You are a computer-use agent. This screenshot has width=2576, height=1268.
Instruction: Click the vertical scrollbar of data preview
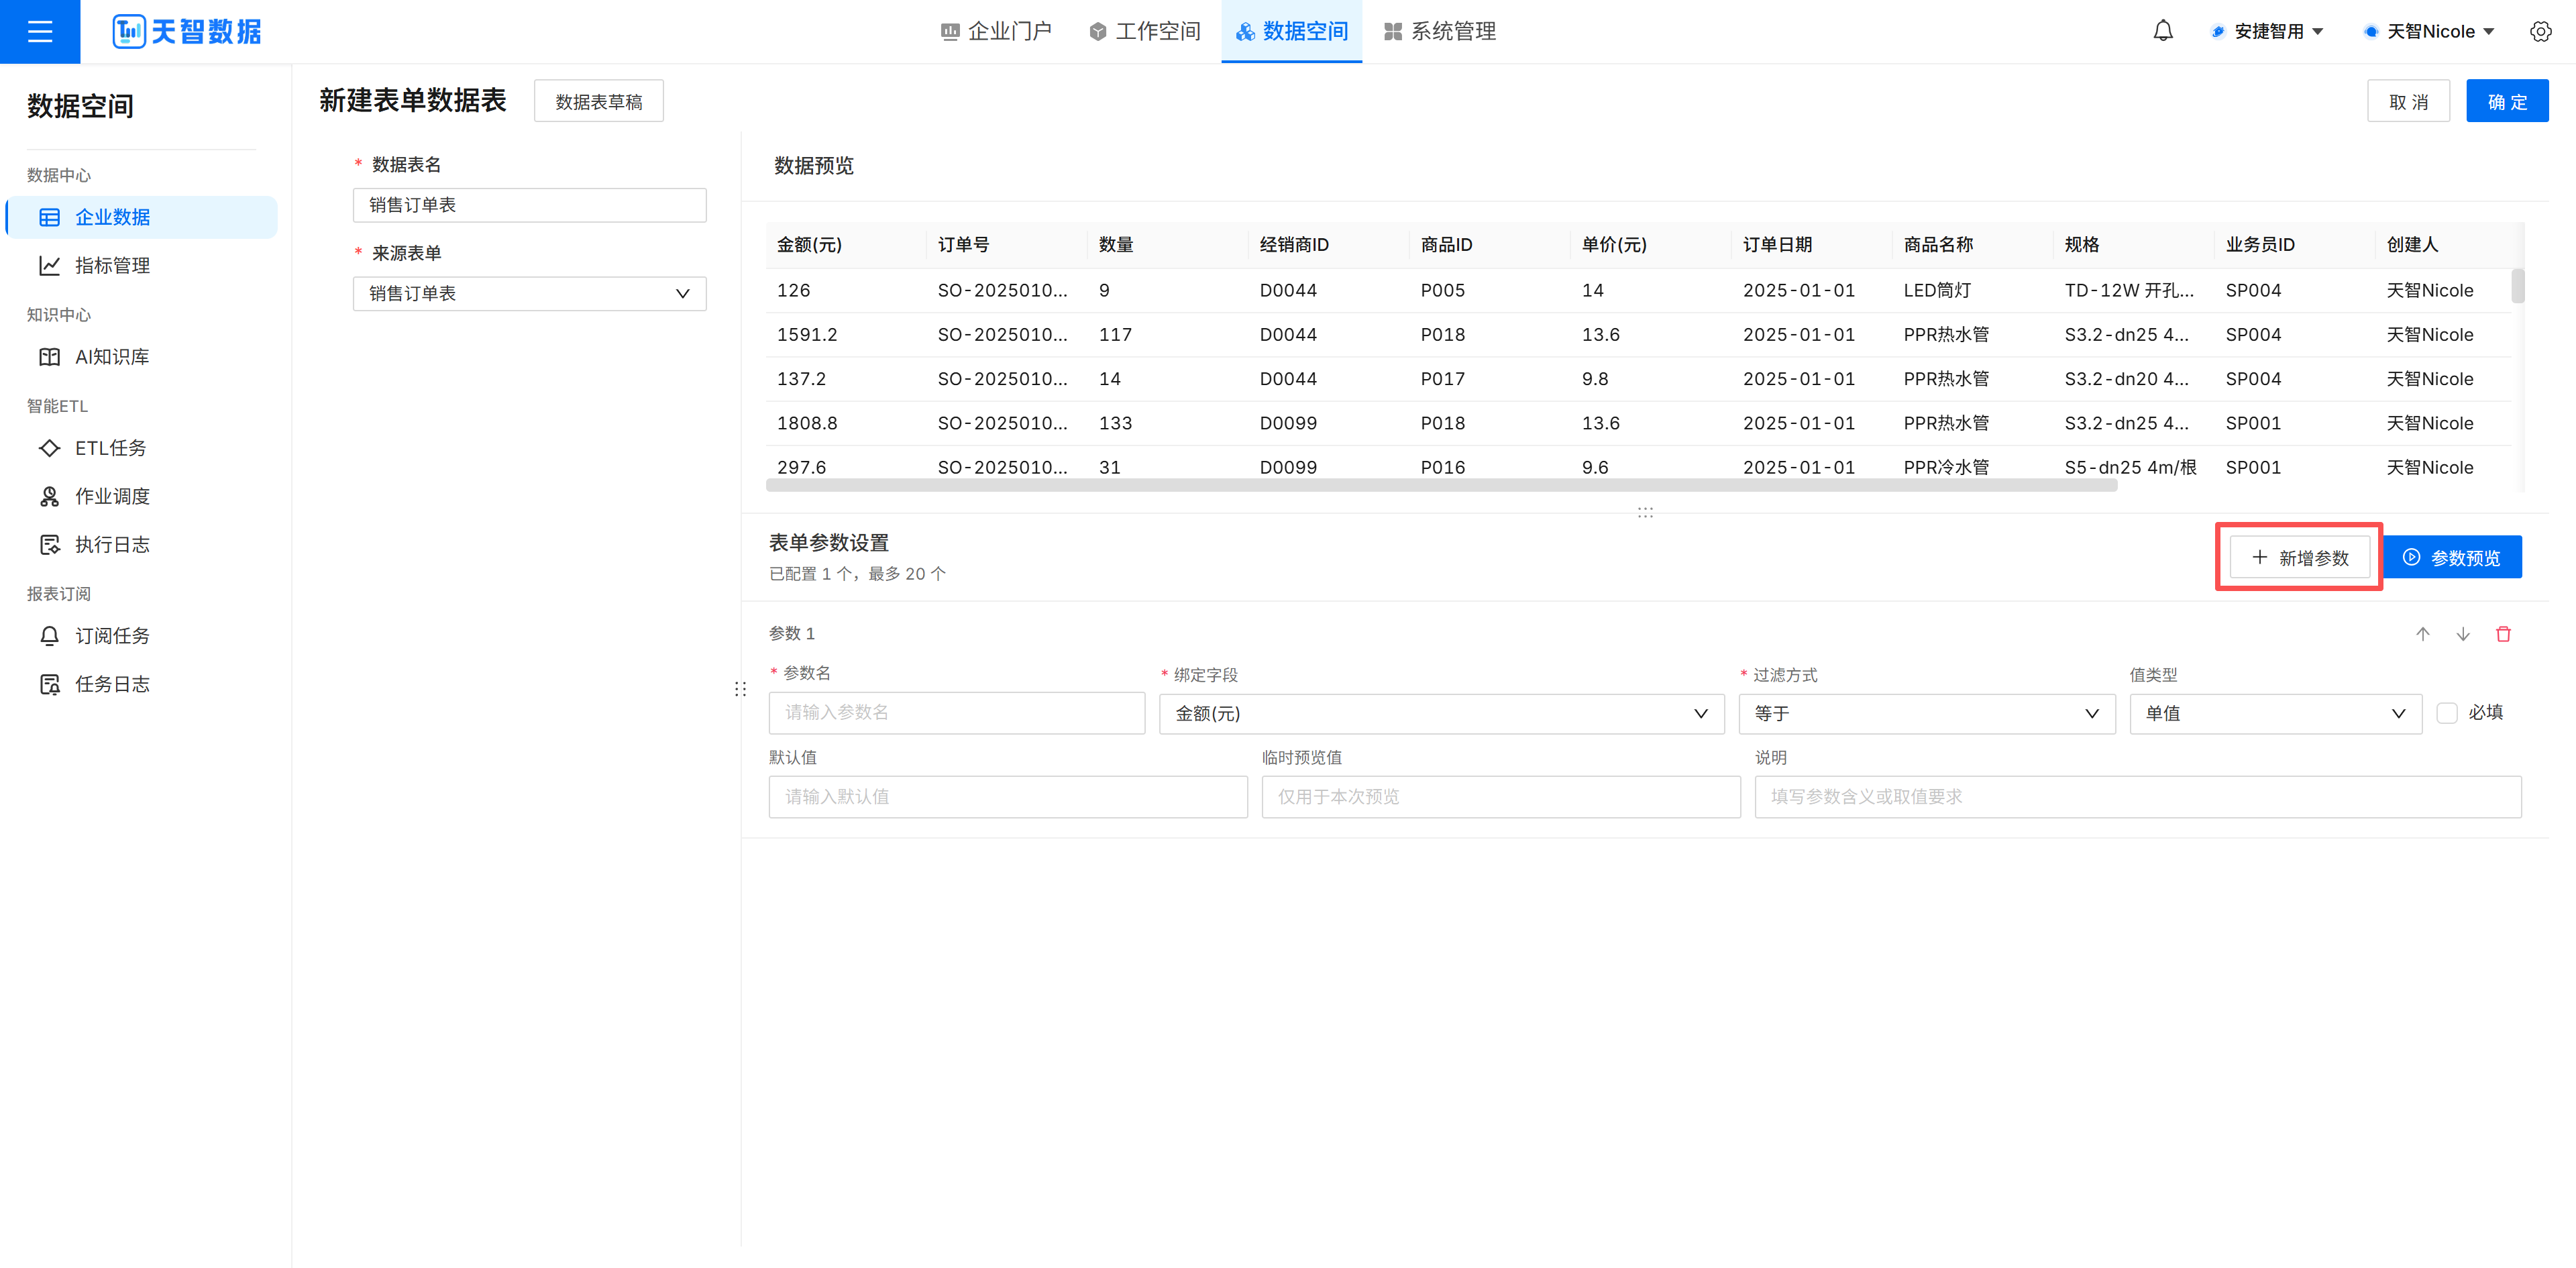[x=2517, y=286]
